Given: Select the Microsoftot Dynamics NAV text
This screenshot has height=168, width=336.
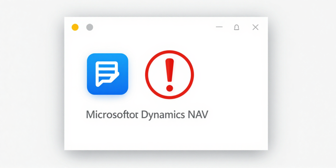Looking at the screenshot, I should (x=147, y=115).
